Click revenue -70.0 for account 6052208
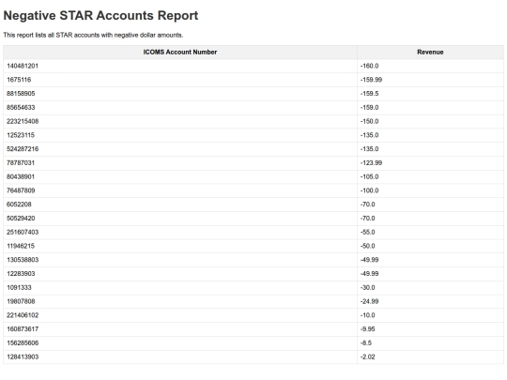507x380 pixels. 368,205
